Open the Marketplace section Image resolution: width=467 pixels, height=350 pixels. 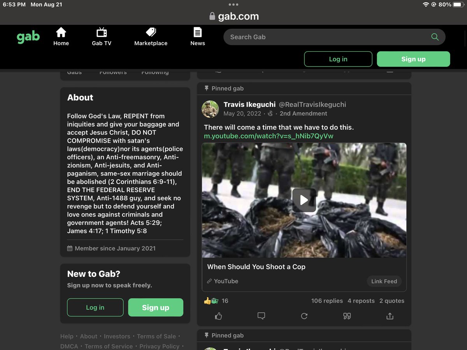pyautogui.click(x=151, y=37)
